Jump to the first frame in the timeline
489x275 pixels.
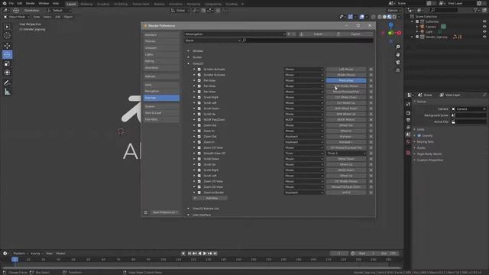point(189,254)
